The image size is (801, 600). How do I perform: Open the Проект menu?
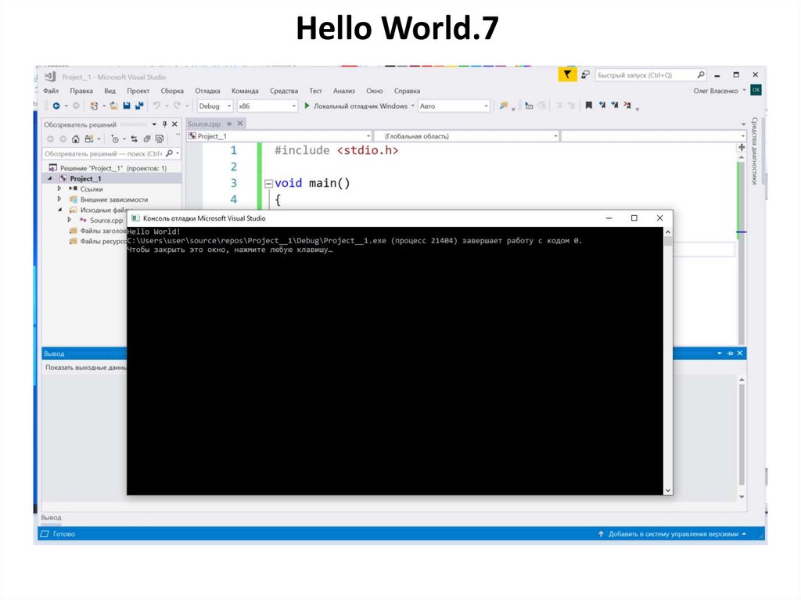pos(138,91)
